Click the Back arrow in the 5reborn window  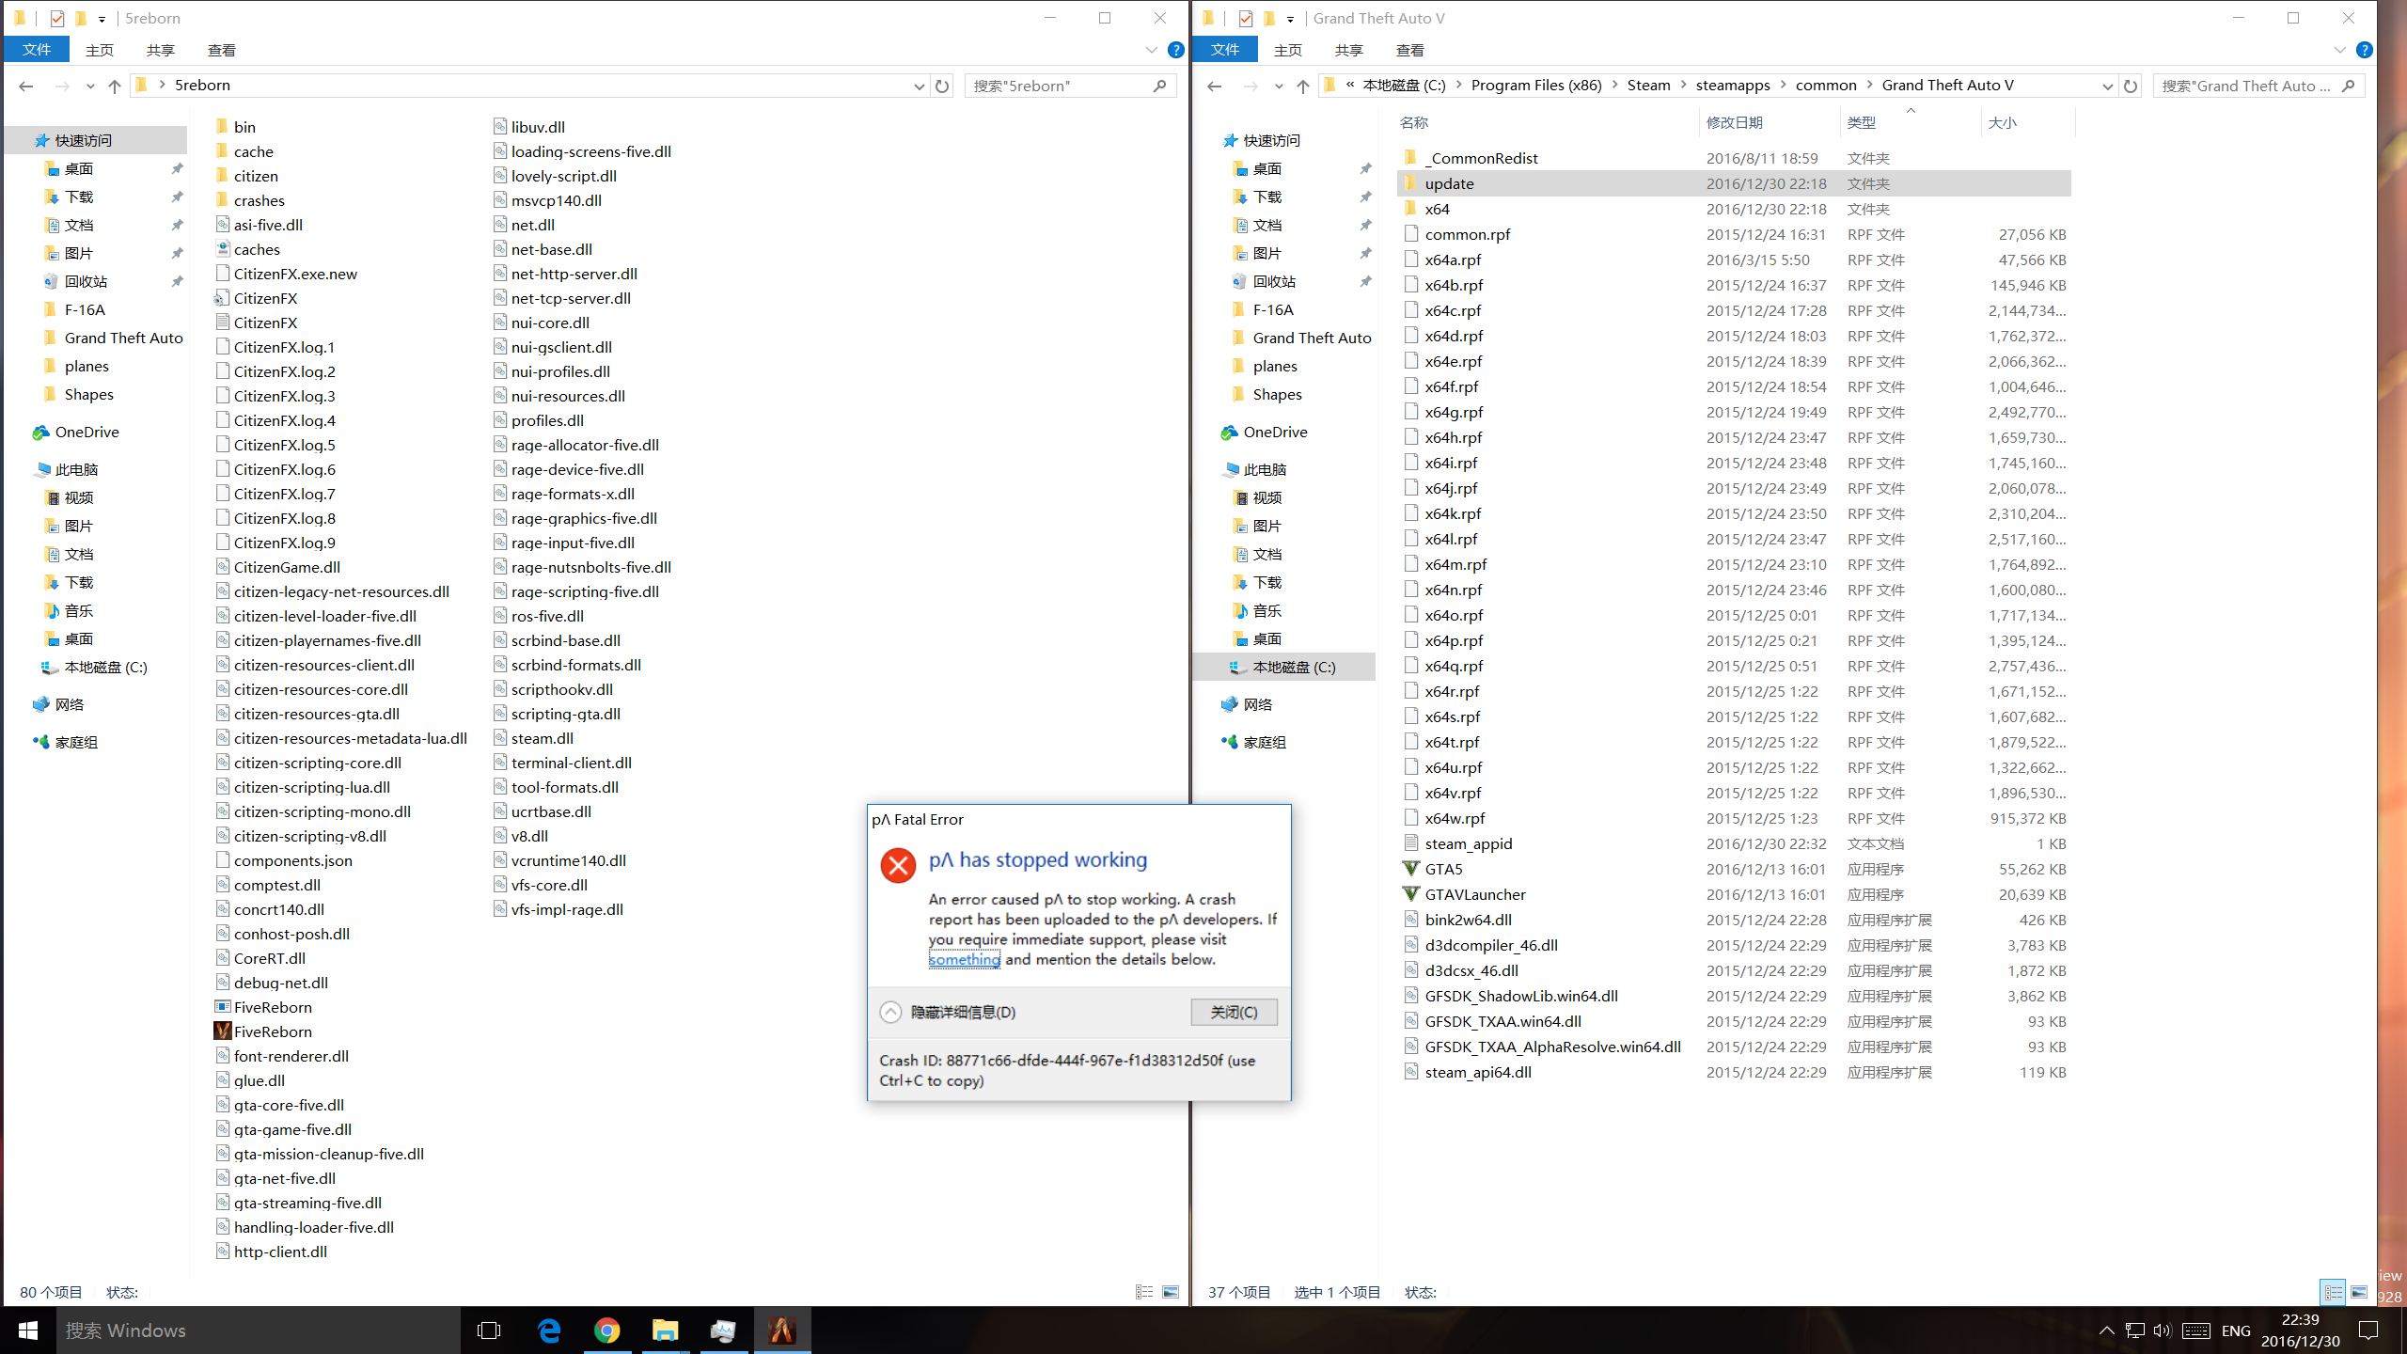26,86
